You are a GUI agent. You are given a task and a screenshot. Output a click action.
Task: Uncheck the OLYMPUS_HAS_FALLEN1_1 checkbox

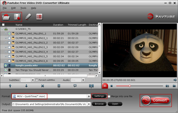9,33
